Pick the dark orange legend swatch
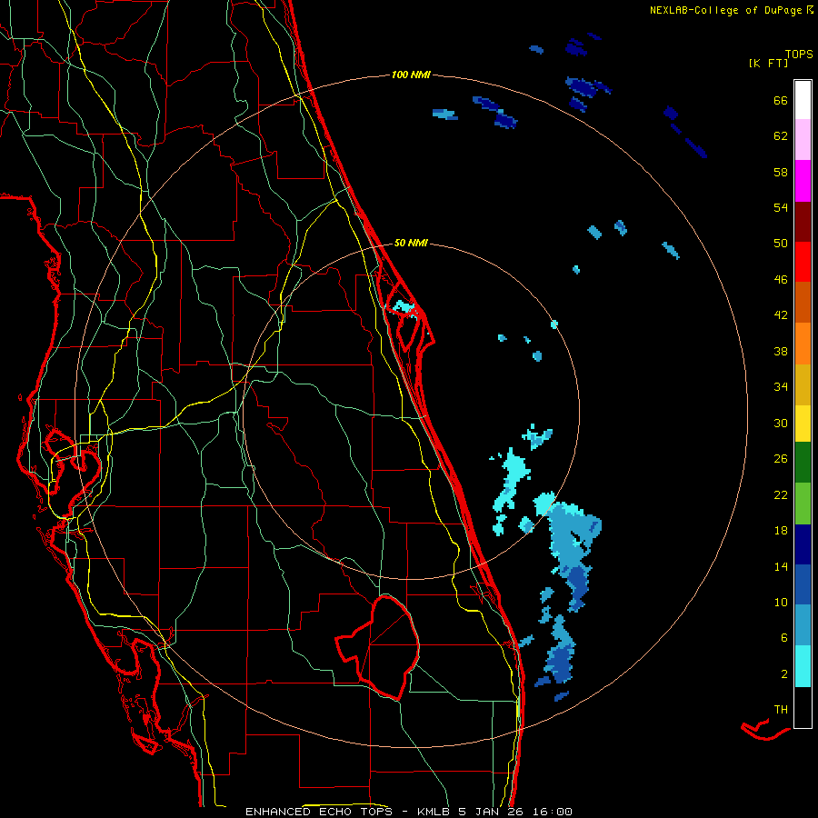This screenshot has height=818, width=818. (x=803, y=302)
